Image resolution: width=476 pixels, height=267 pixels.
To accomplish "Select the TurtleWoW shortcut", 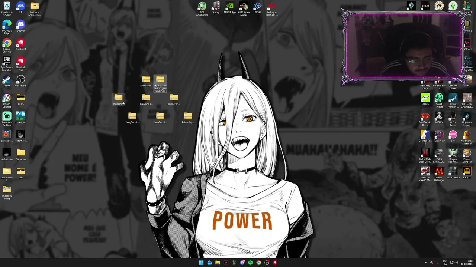I will coord(439,136).
